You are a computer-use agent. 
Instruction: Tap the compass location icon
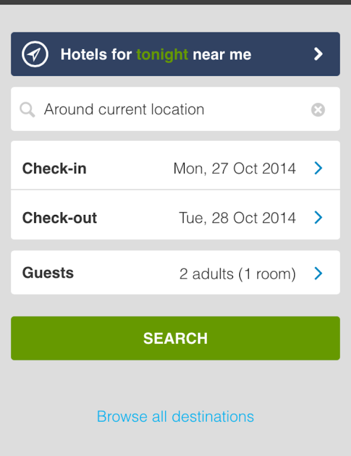[35, 54]
